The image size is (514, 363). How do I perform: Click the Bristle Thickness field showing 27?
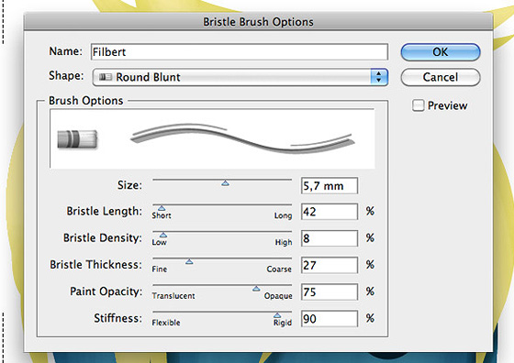tap(330, 265)
